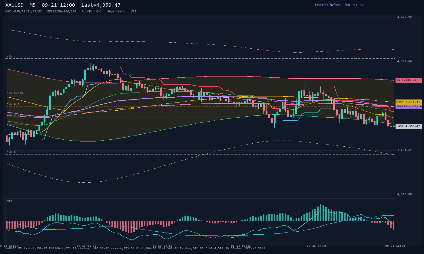Click the 4,397.66 price axis label
The height and width of the screenshot is (254, 424).
(404, 61)
